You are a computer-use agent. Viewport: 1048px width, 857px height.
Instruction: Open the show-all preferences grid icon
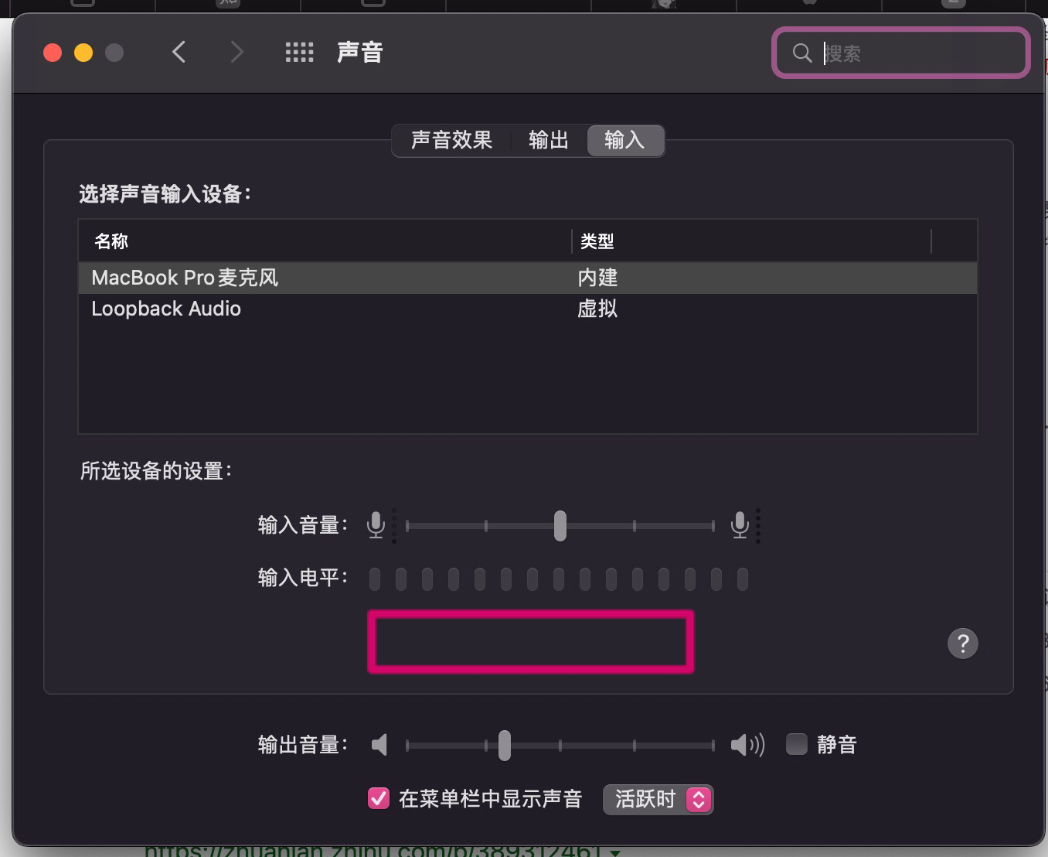click(x=299, y=53)
